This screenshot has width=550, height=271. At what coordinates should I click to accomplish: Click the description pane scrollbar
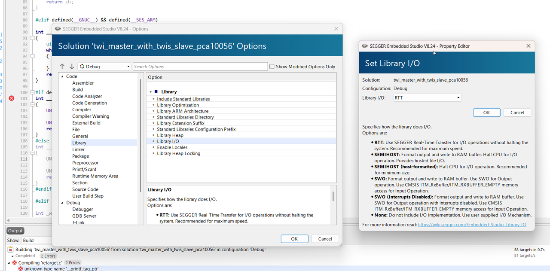[x=333, y=196]
